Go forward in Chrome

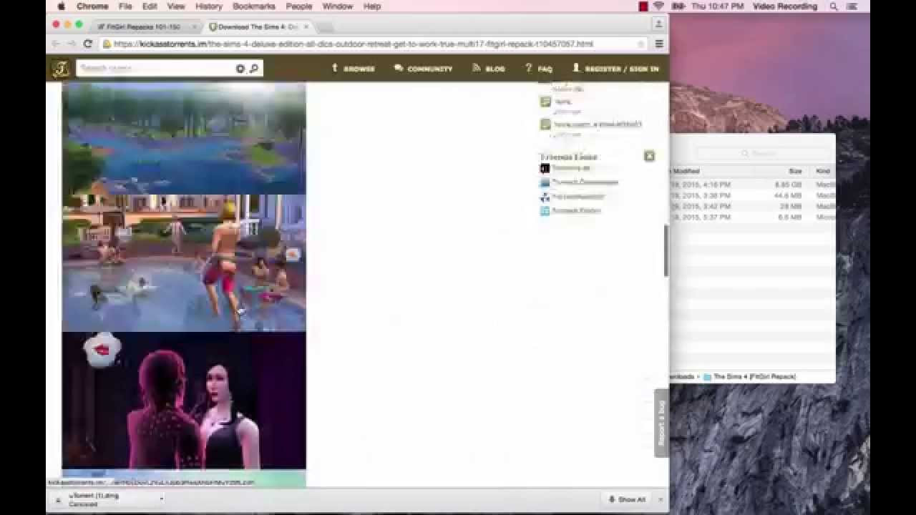click(x=72, y=44)
